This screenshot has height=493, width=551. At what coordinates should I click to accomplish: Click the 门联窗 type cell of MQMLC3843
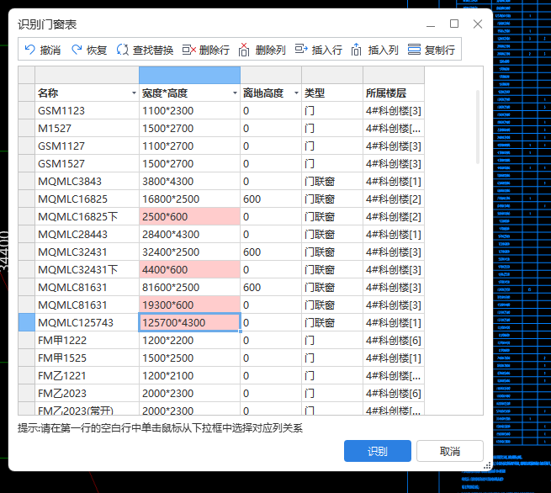332,182
